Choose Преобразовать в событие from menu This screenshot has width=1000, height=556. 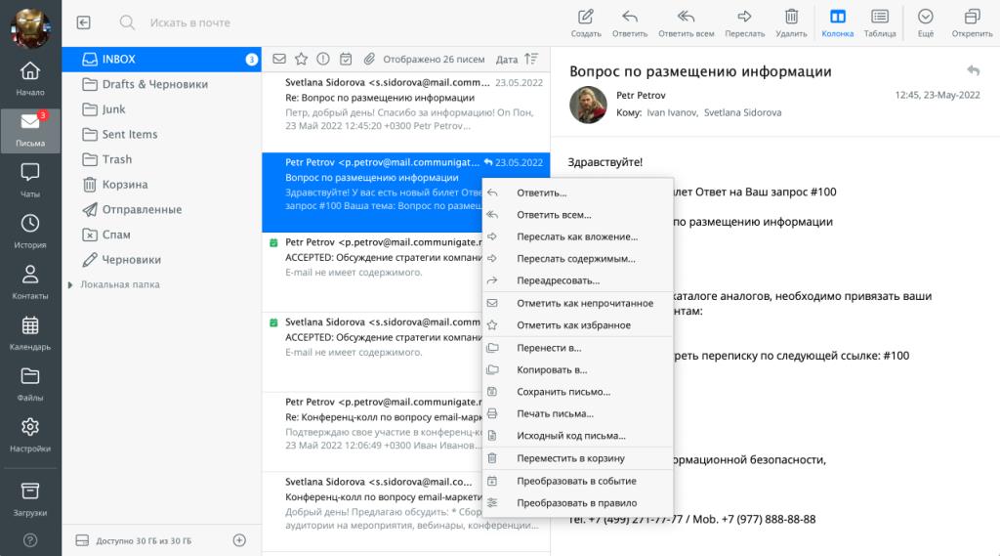[x=578, y=481]
